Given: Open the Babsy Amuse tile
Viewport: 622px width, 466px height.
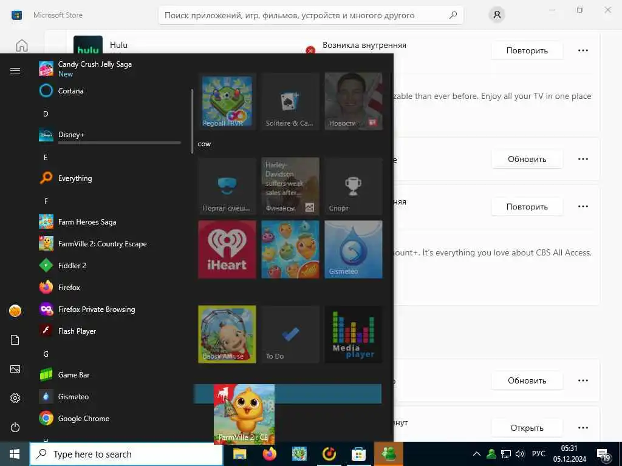Looking at the screenshot, I should tap(227, 334).
